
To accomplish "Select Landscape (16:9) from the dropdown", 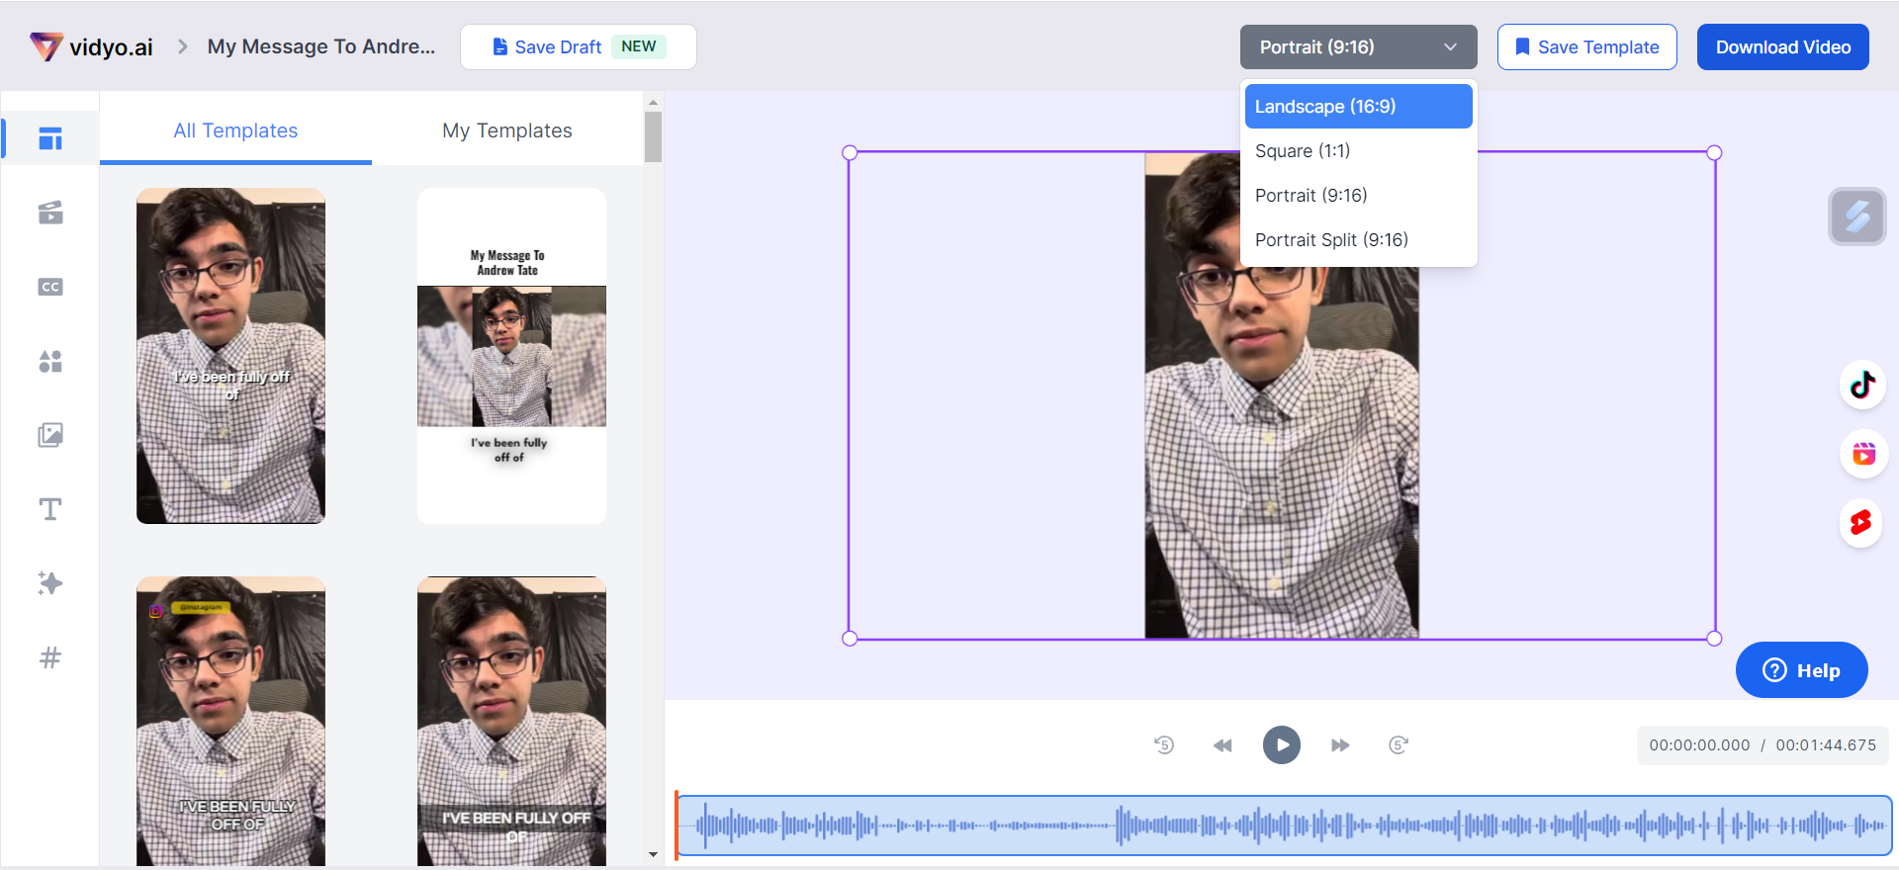I will 1359,107.
